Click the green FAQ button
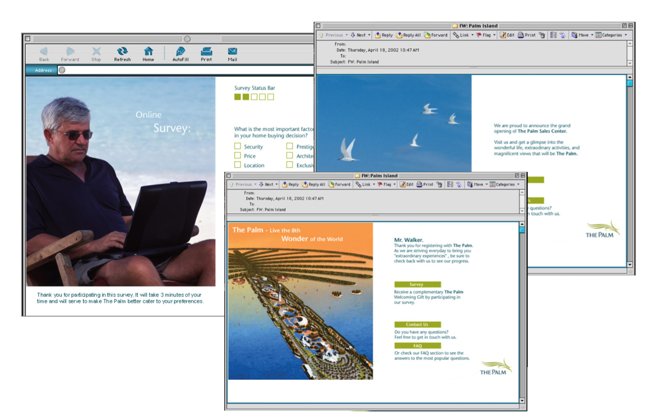Viewport: 666px width, 416px height. [x=417, y=346]
